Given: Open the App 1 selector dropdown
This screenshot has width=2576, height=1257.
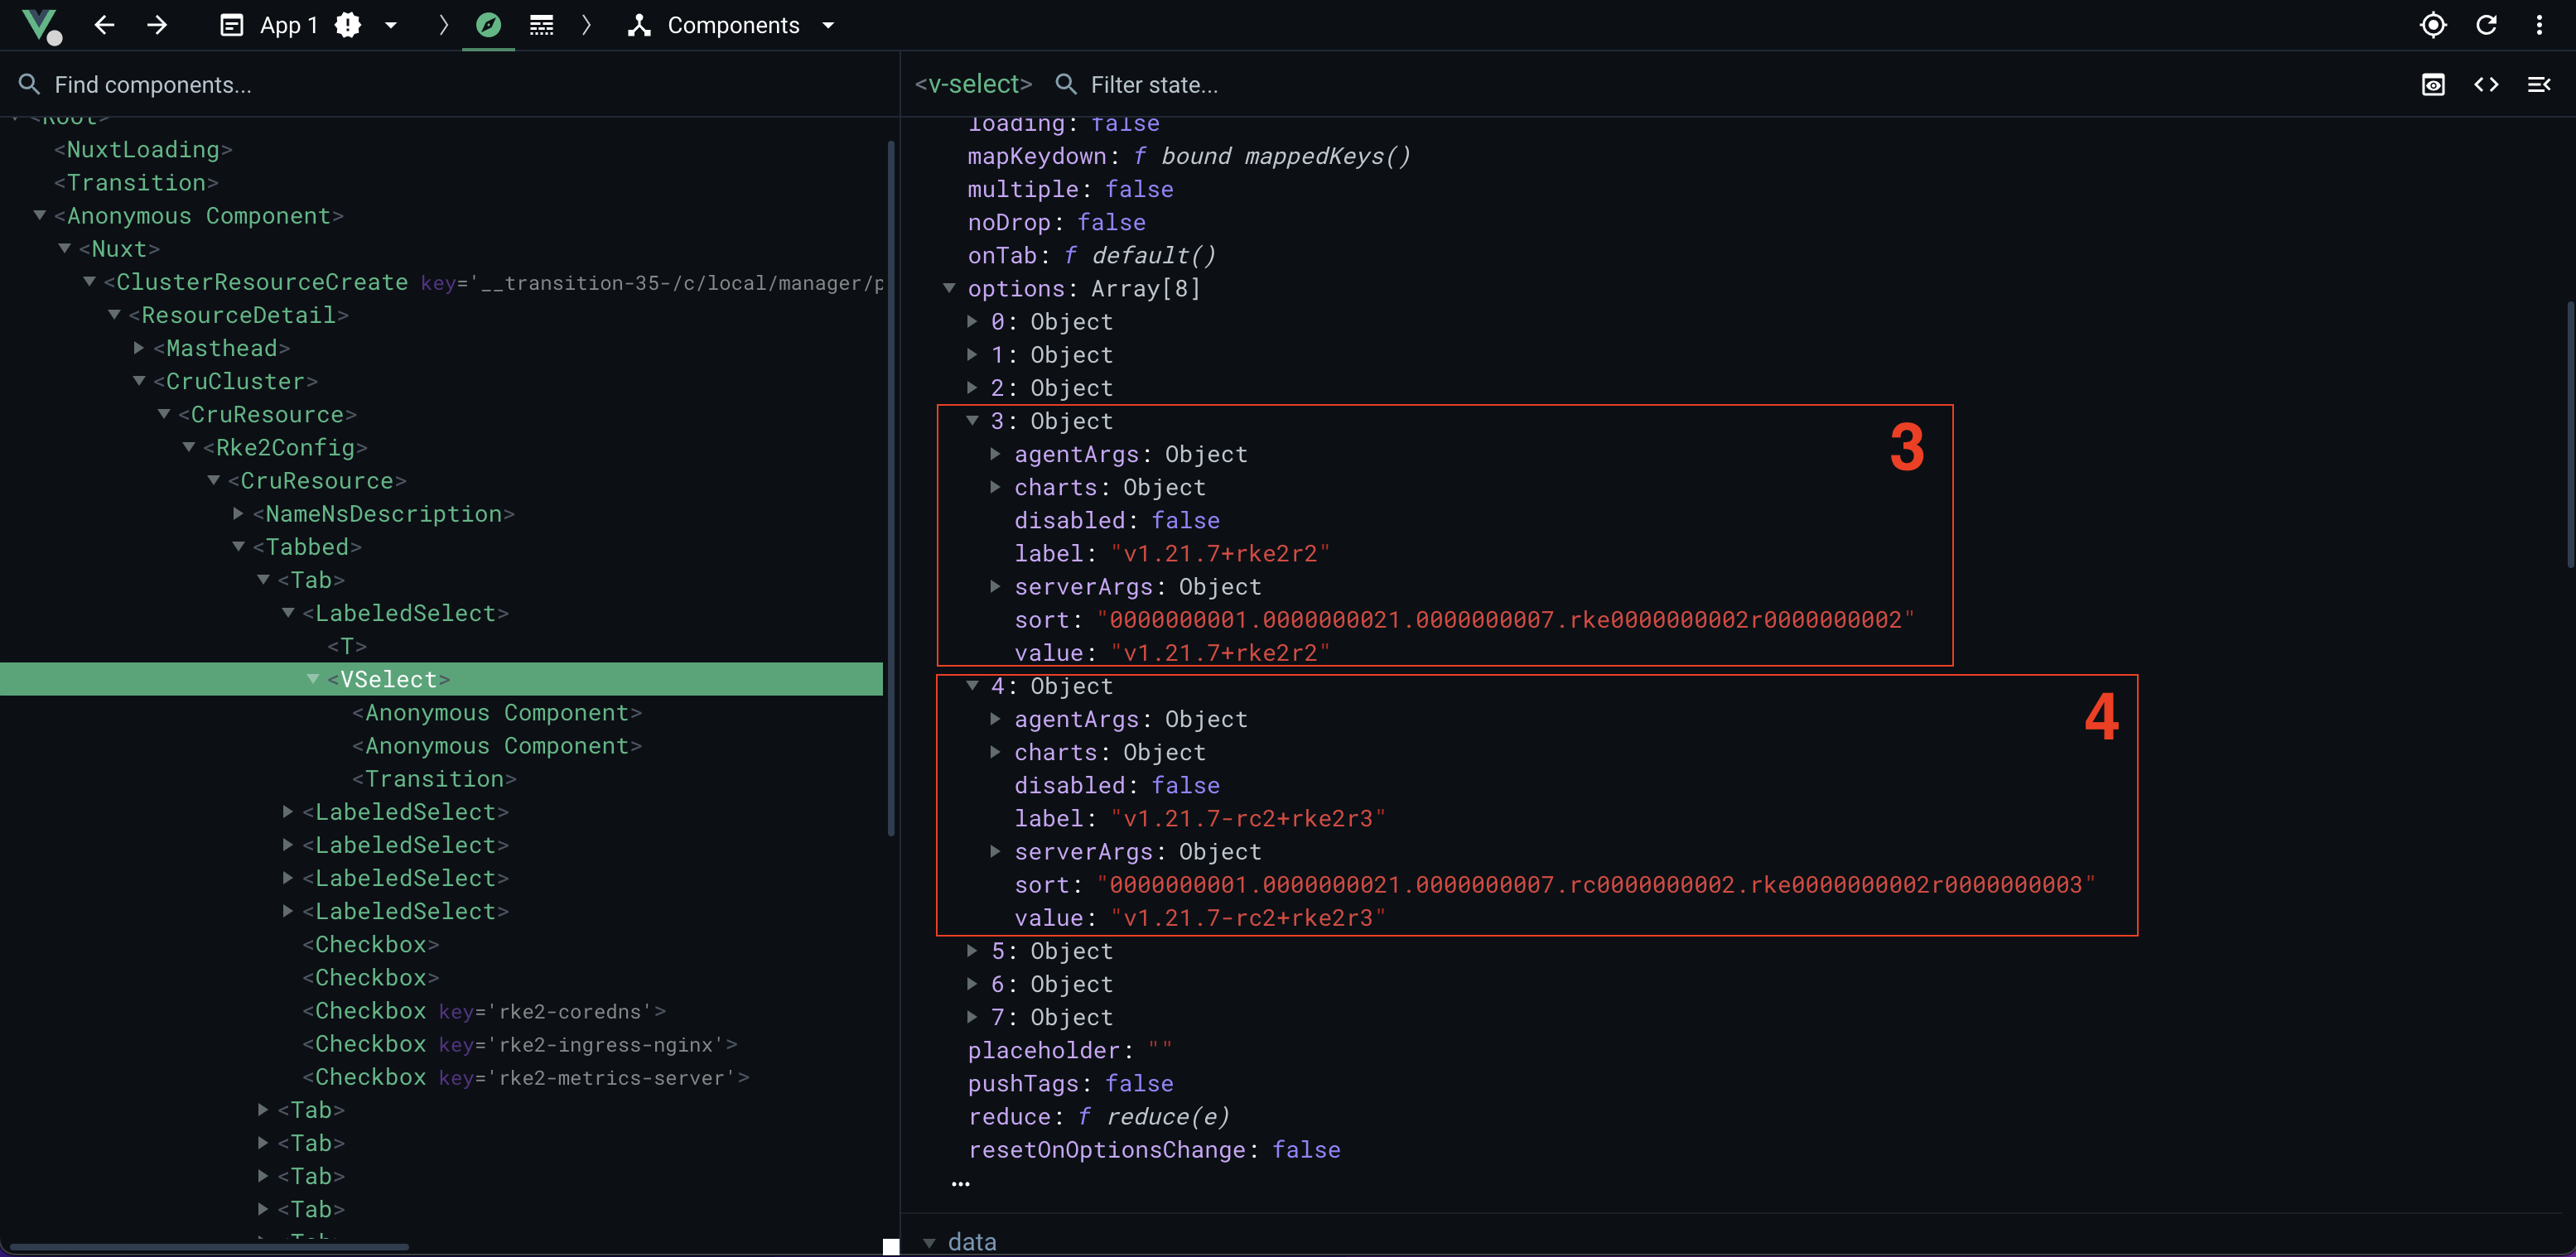Looking at the screenshot, I should [x=392, y=26].
